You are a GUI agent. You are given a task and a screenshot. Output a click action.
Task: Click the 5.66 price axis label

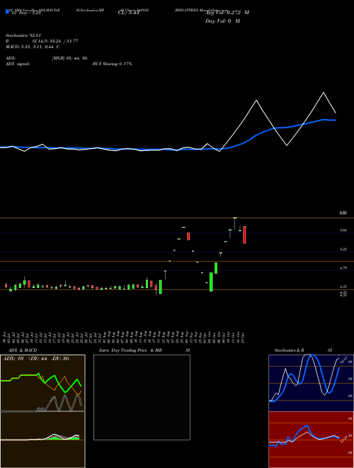pyautogui.click(x=343, y=230)
